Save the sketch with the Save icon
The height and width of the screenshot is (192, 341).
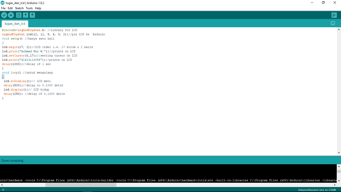coord(32,15)
